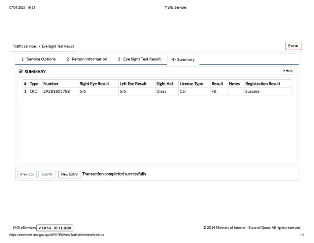Open the Eye Sight Test Result tab

click(x=139, y=59)
